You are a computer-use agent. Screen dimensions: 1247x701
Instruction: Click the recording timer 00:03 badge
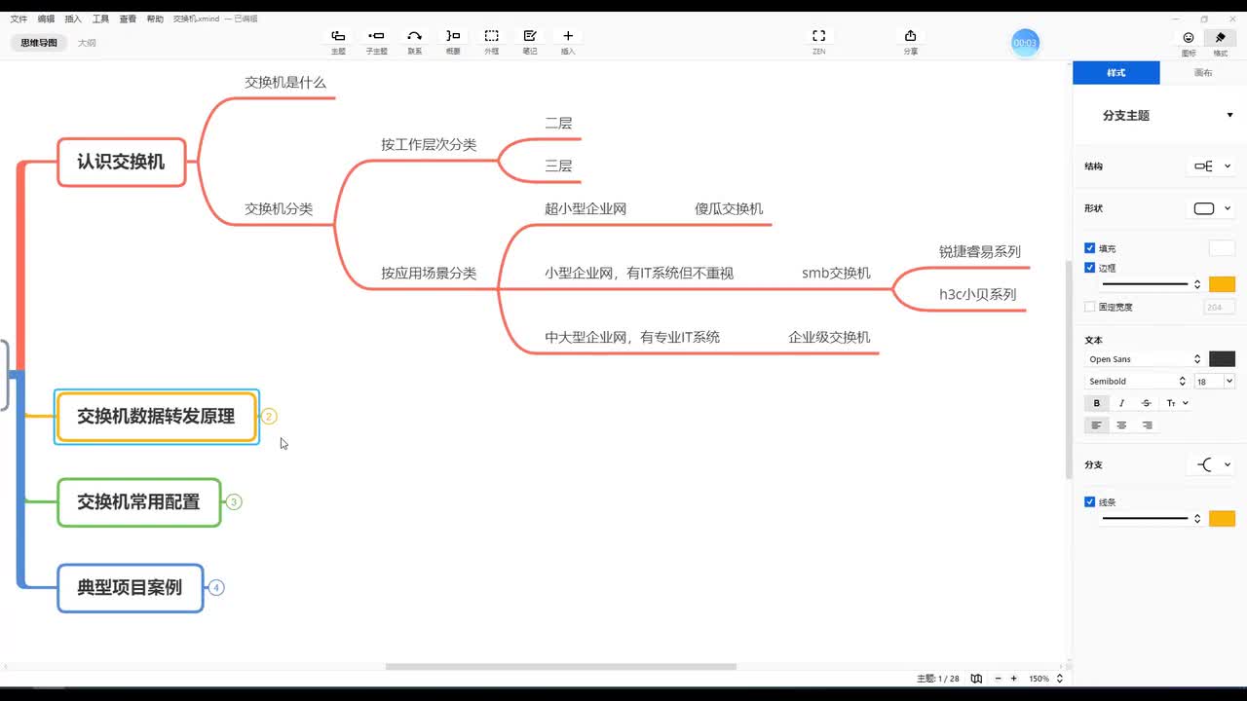pos(1025,43)
